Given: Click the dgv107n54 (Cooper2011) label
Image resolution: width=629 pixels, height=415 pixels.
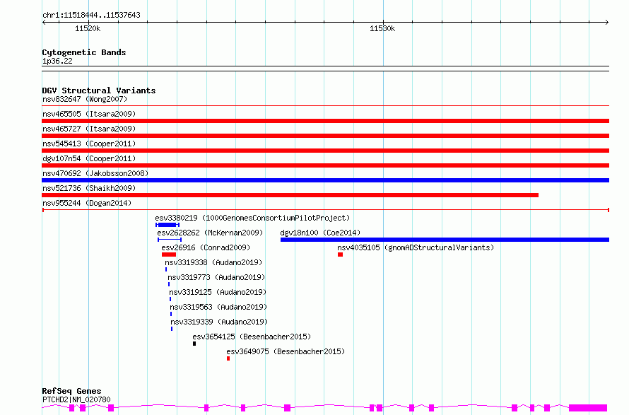Looking at the screenshot, I should tap(89, 158).
